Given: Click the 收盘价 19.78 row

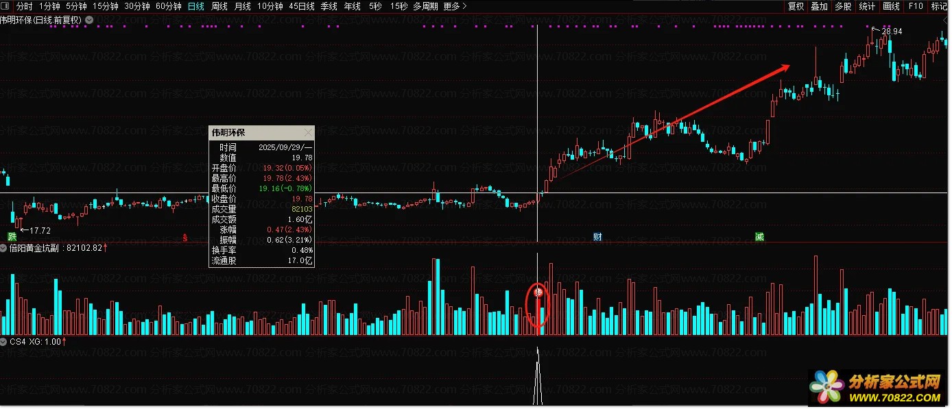Looking at the screenshot, I should pos(261,199).
